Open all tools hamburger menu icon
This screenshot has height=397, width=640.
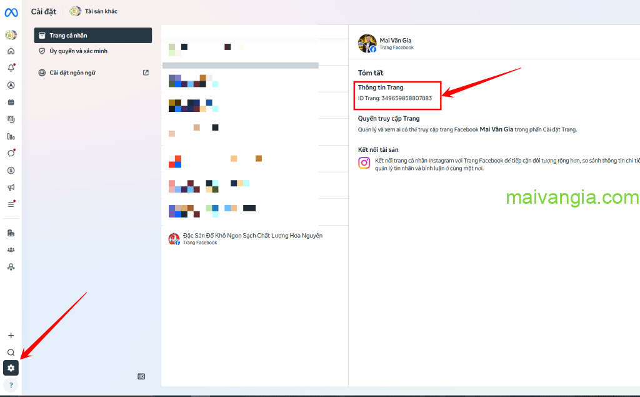[11, 204]
